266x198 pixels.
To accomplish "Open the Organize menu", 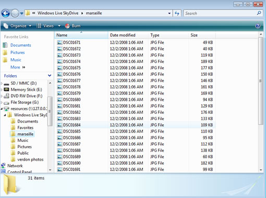I will coord(18,26).
